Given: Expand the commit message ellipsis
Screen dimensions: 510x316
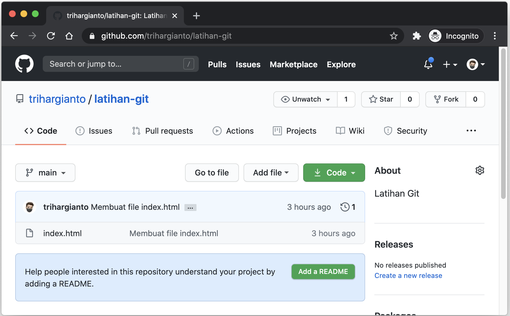Looking at the screenshot, I should 190,207.
